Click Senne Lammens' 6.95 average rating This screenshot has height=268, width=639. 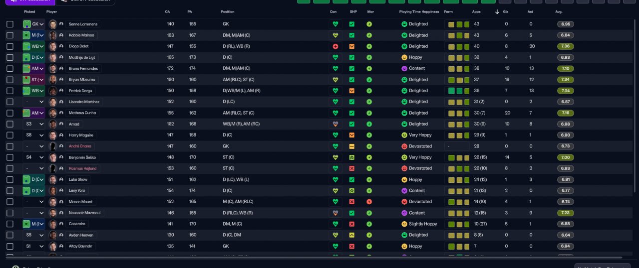pyautogui.click(x=566, y=24)
